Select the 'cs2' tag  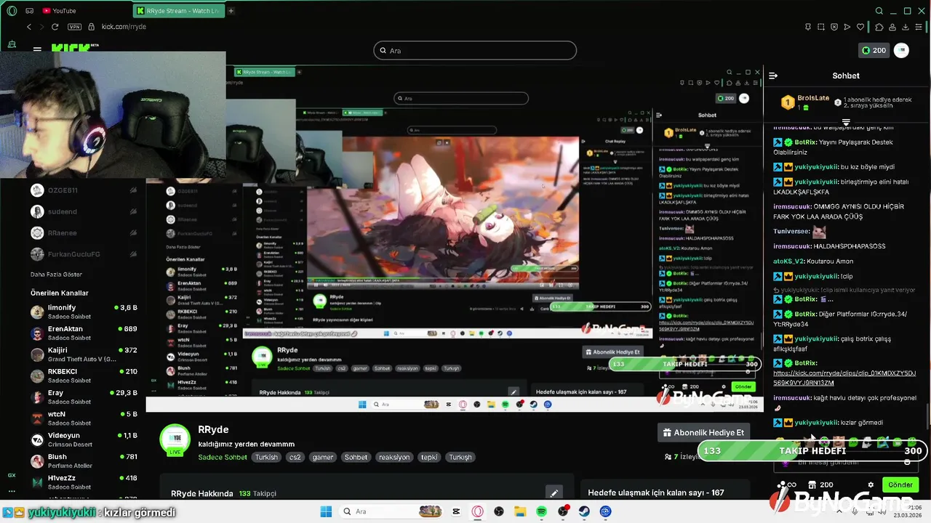(x=295, y=458)
